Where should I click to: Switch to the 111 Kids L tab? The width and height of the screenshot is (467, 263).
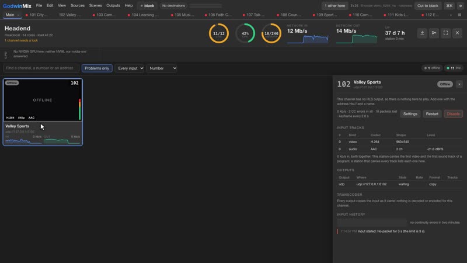pyautogui.click(x=397, y=15)
